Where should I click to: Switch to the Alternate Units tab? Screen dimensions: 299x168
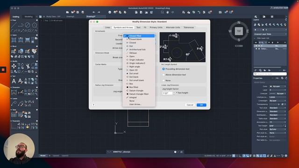click(173, 28)
